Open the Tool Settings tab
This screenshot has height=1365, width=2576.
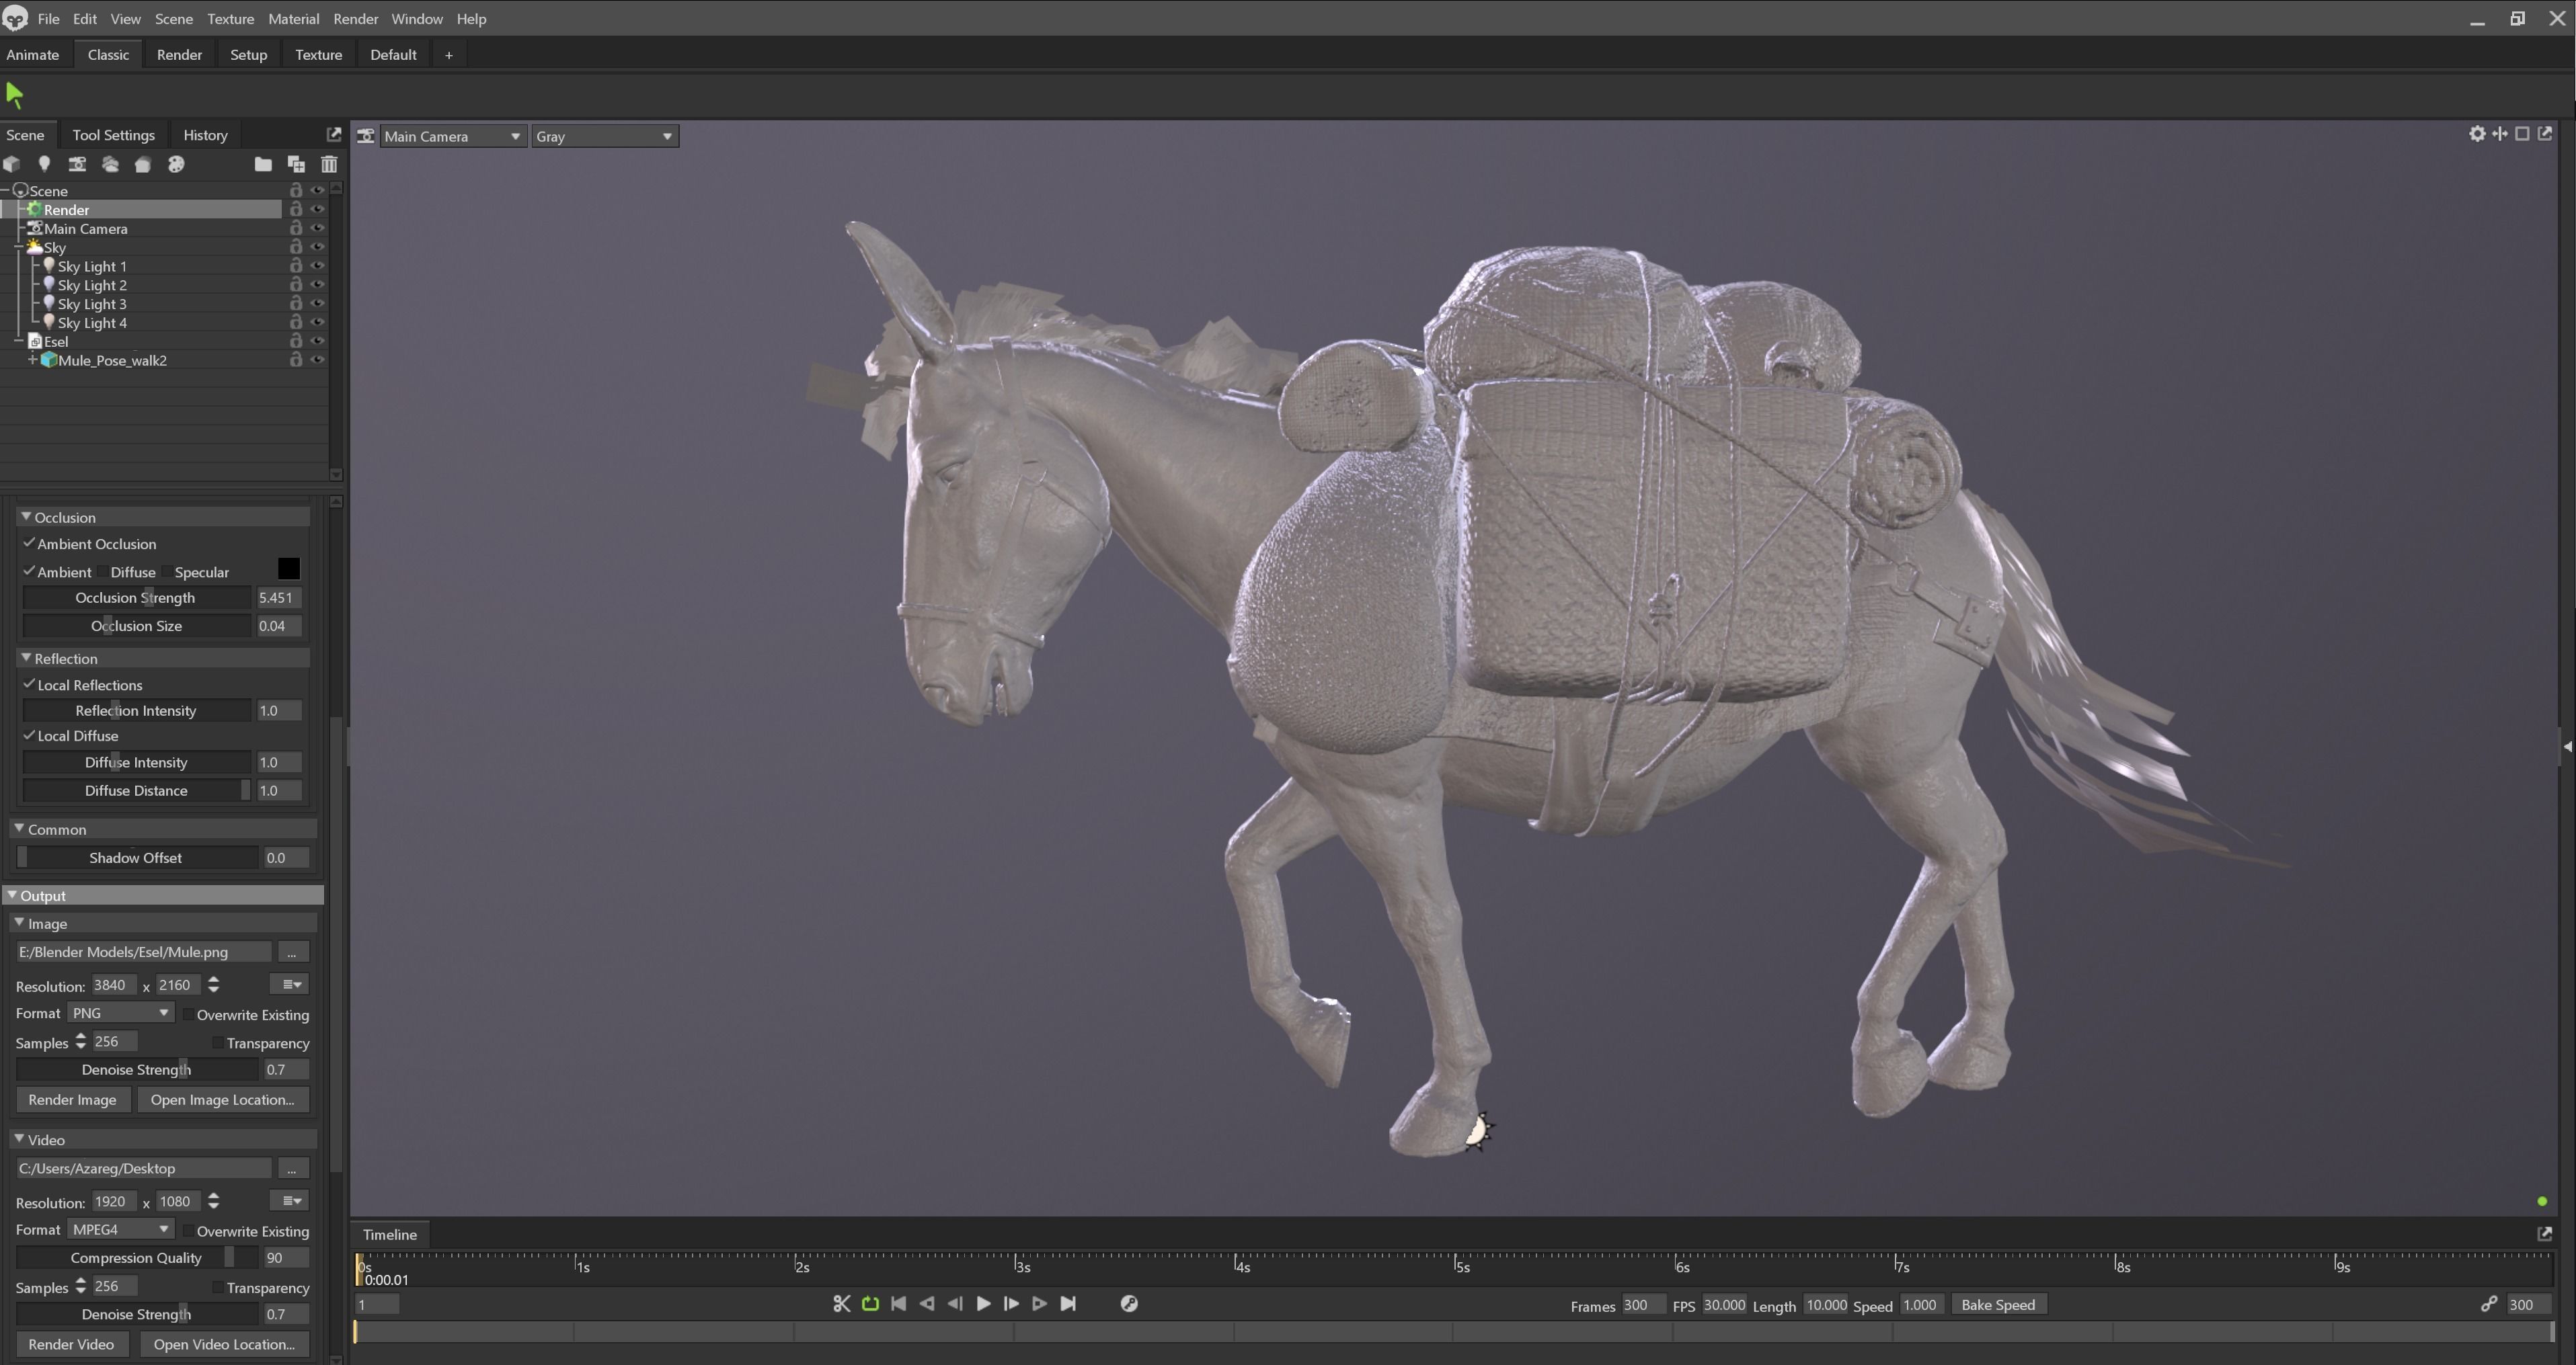pyautogui.click(x=113, y=134)
